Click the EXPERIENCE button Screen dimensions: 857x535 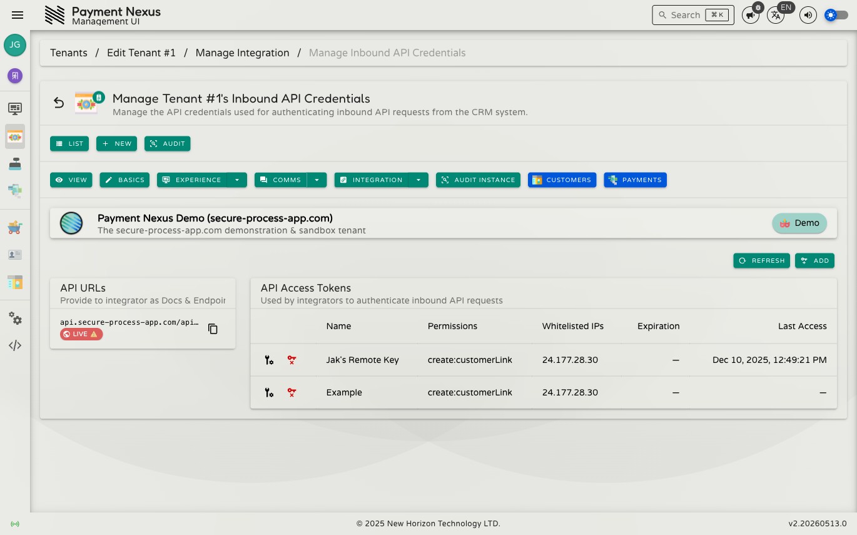[x=192, y=180]
